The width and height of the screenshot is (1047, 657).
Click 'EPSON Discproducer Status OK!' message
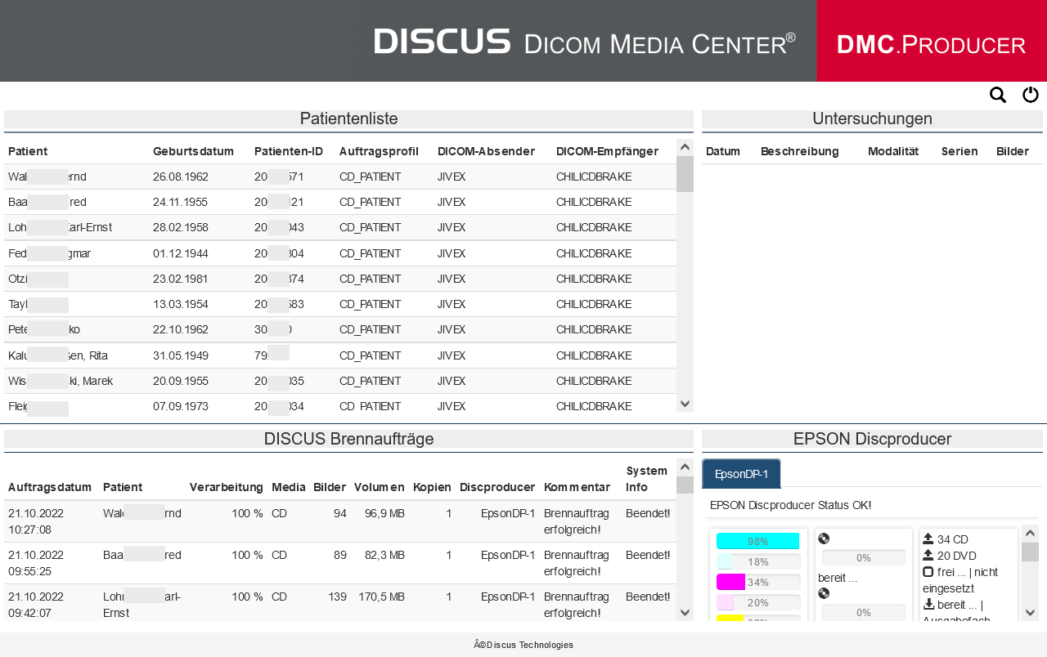[790, 505]
